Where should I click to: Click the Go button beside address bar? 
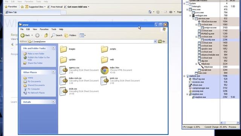tap(162, 41)
